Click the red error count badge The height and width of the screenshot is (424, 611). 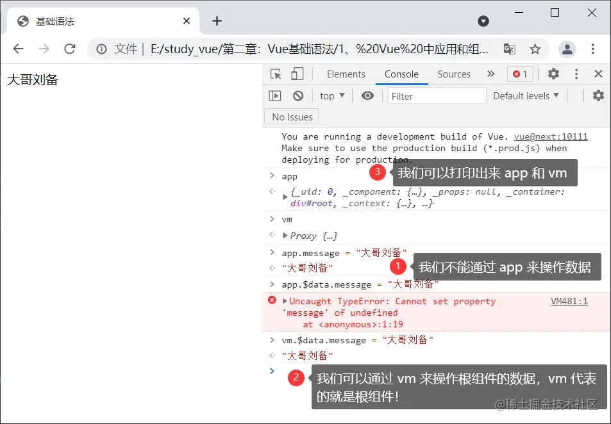(x=519, y=74)
